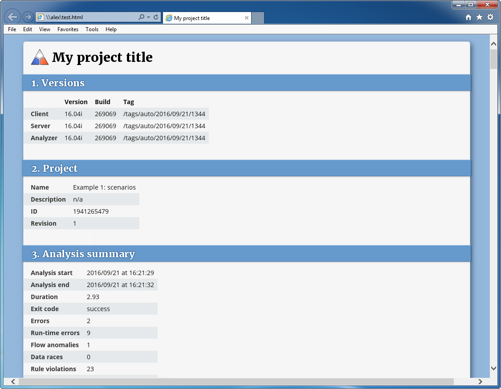Open the Edit menu

28,29
